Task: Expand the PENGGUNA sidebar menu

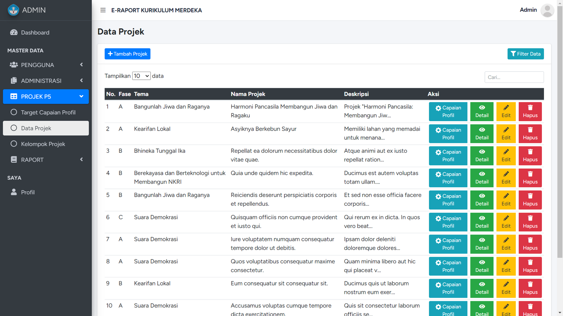Action: click(46, 65)
